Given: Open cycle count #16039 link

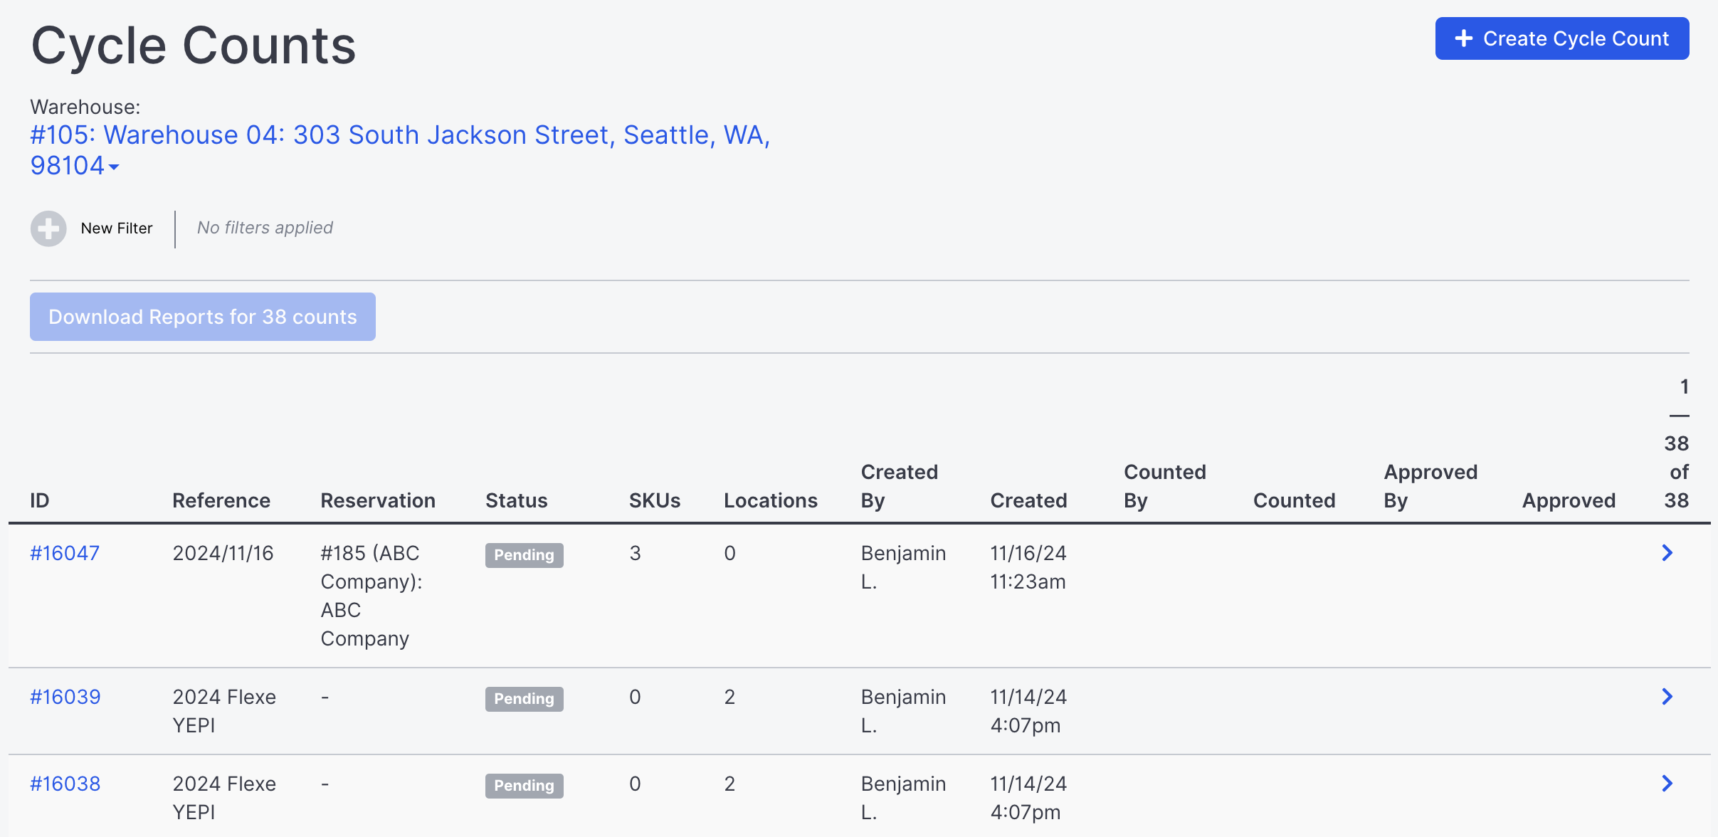Looking at the screenshot, I should (65, 697).
